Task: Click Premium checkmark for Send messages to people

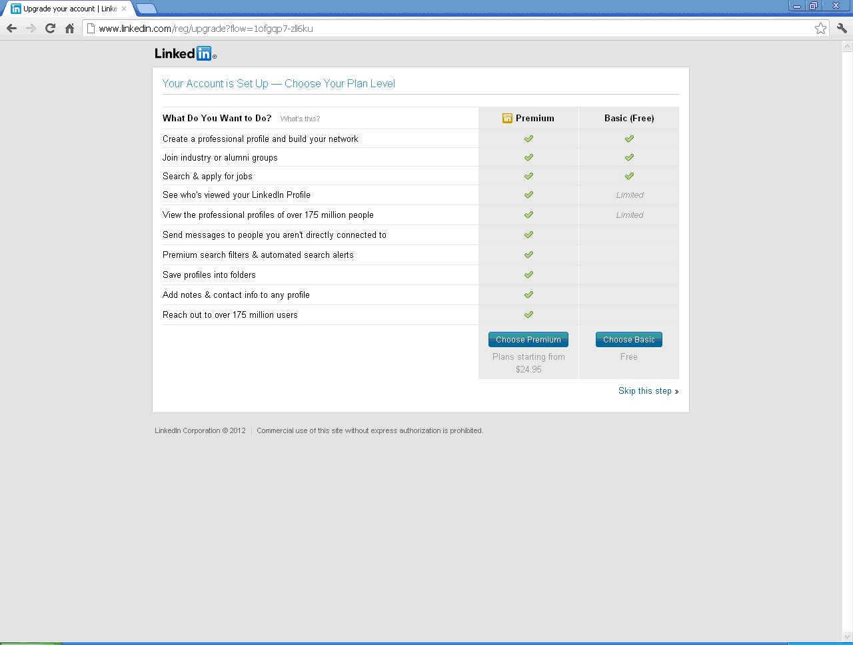Action: coord(528,235)
